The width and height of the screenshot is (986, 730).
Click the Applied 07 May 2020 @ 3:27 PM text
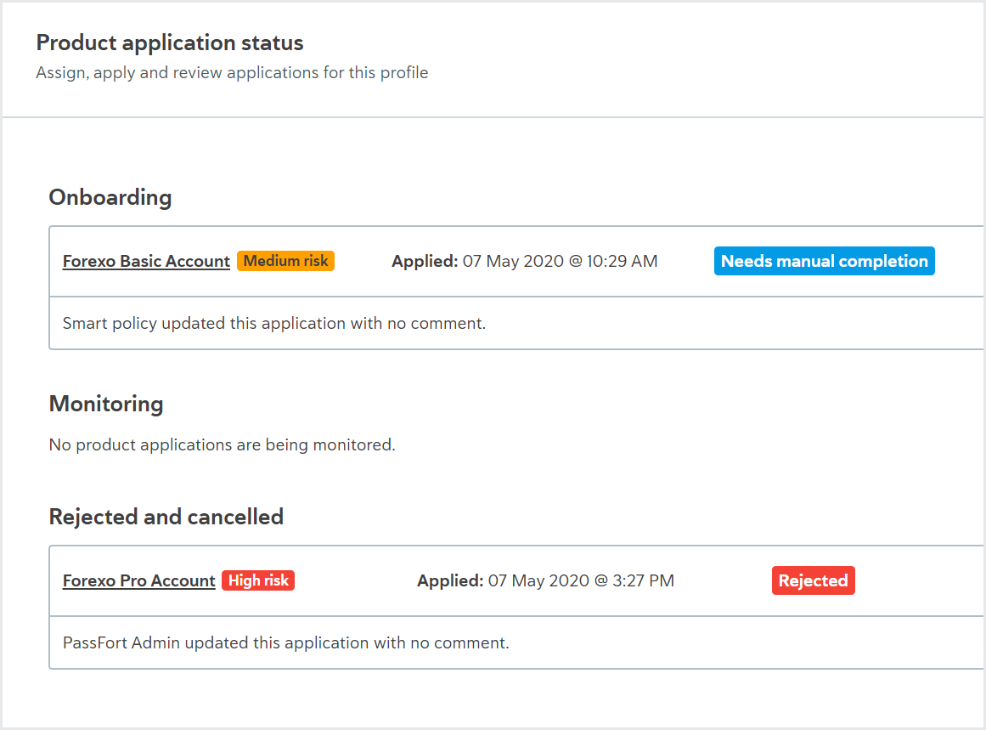pos(546,580)
